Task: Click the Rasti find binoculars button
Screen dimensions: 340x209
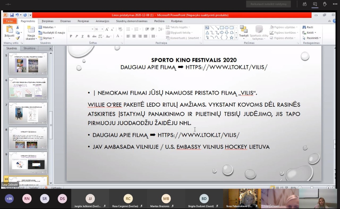Action: (308, 27)
